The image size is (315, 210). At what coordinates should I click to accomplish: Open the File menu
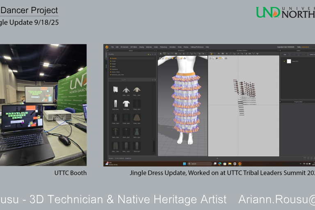coord(112,47)
